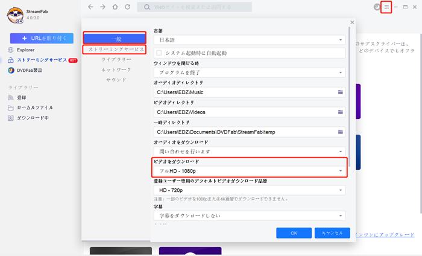Click the temp directory path field

tap(250, 132)
